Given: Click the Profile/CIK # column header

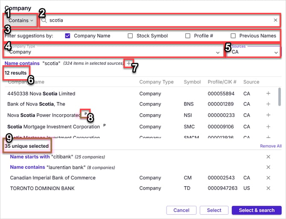Looking at the screenshot, I should [222, 82].
